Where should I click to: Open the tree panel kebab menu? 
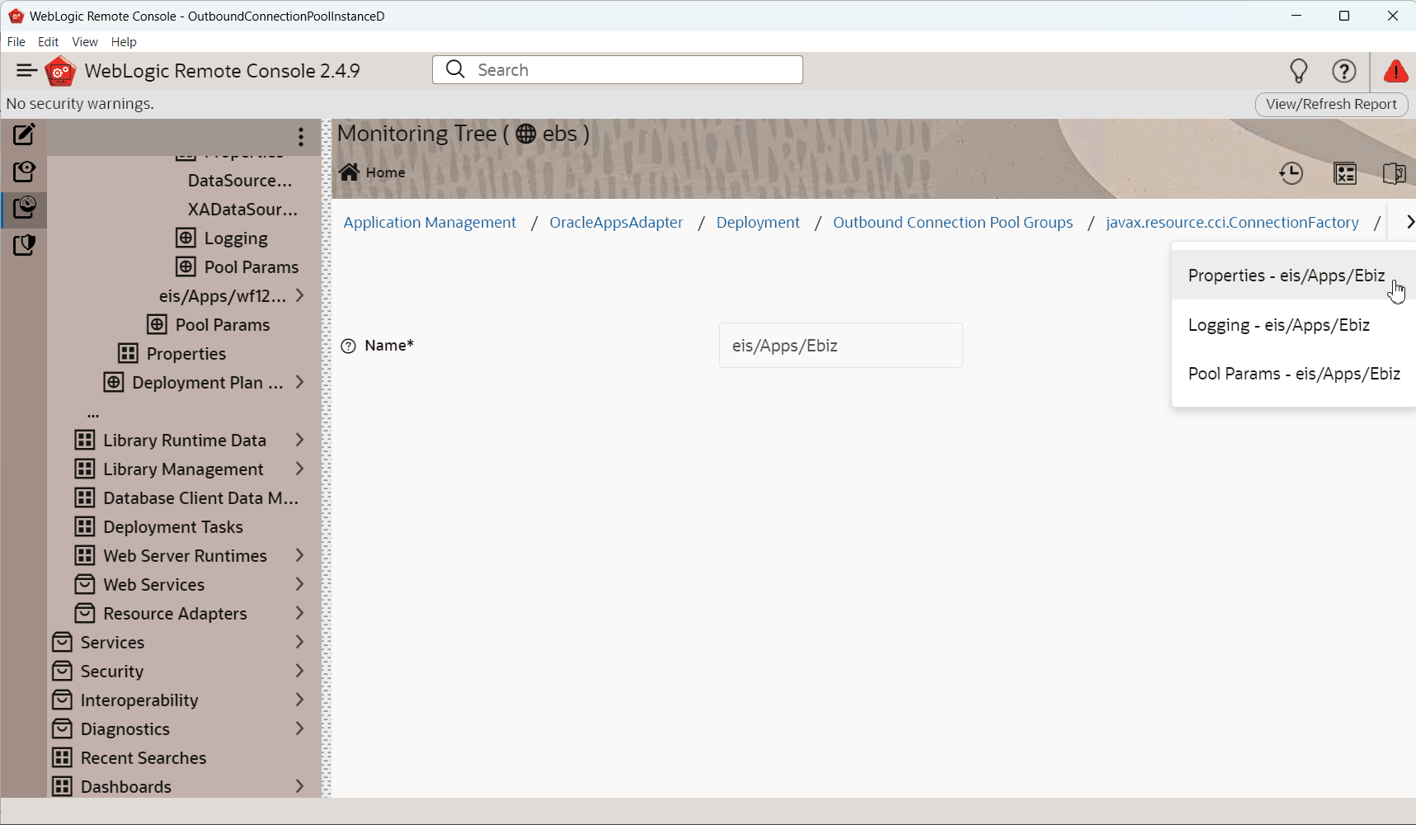(x=301, y=136)
